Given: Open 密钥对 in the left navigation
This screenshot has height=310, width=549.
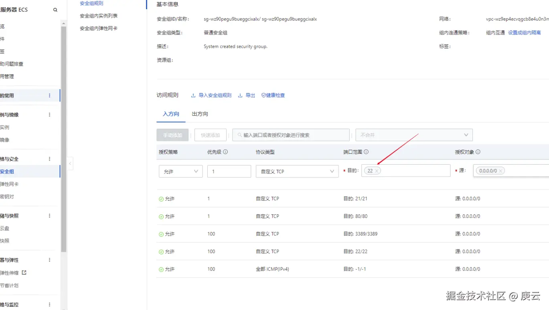Looking at the screenshot, I should (x=7, y=197).
